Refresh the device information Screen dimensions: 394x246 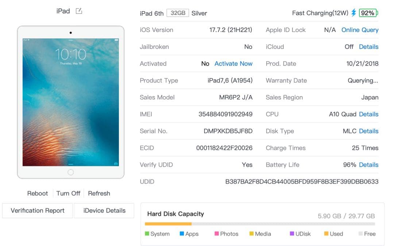click(x=99, y=193)
